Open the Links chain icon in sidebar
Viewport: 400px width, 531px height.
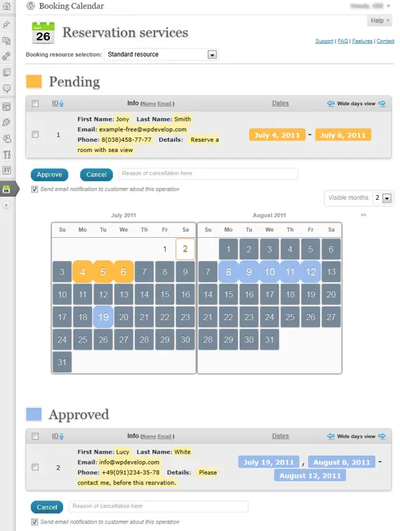pos(6,56)
